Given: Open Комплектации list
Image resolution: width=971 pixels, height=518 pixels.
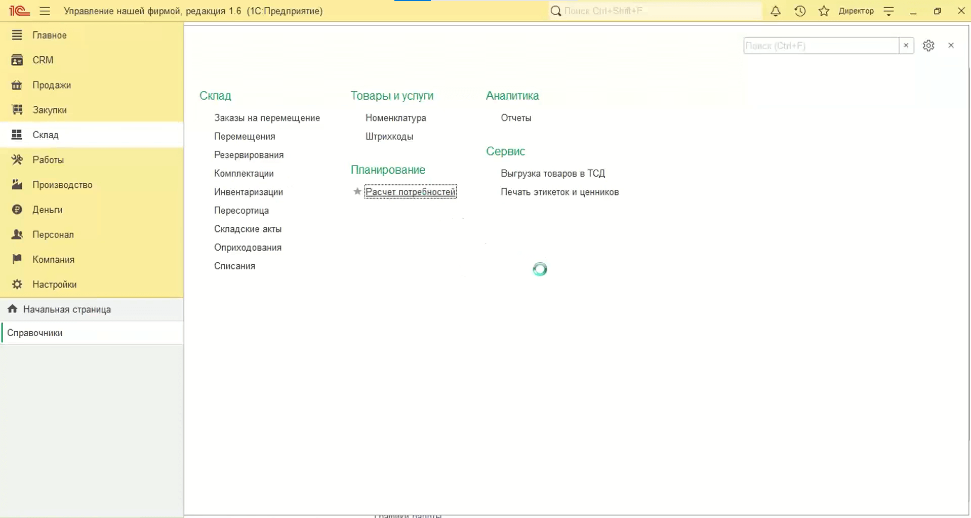Looking at the screenshot, I should coord(244,173).
